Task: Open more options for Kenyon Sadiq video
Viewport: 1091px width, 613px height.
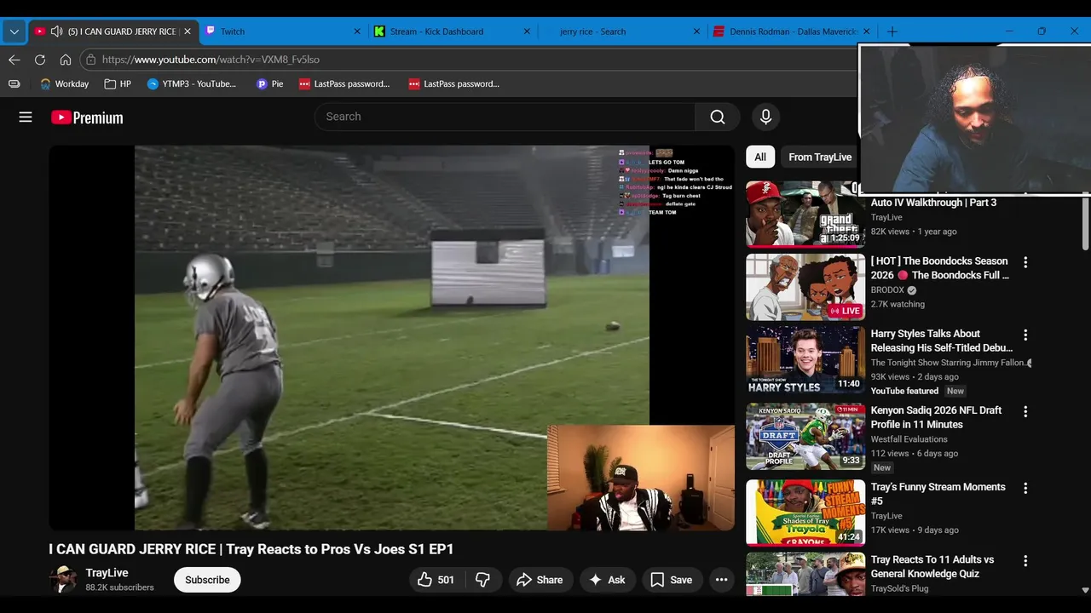Action: [1025, 411]
